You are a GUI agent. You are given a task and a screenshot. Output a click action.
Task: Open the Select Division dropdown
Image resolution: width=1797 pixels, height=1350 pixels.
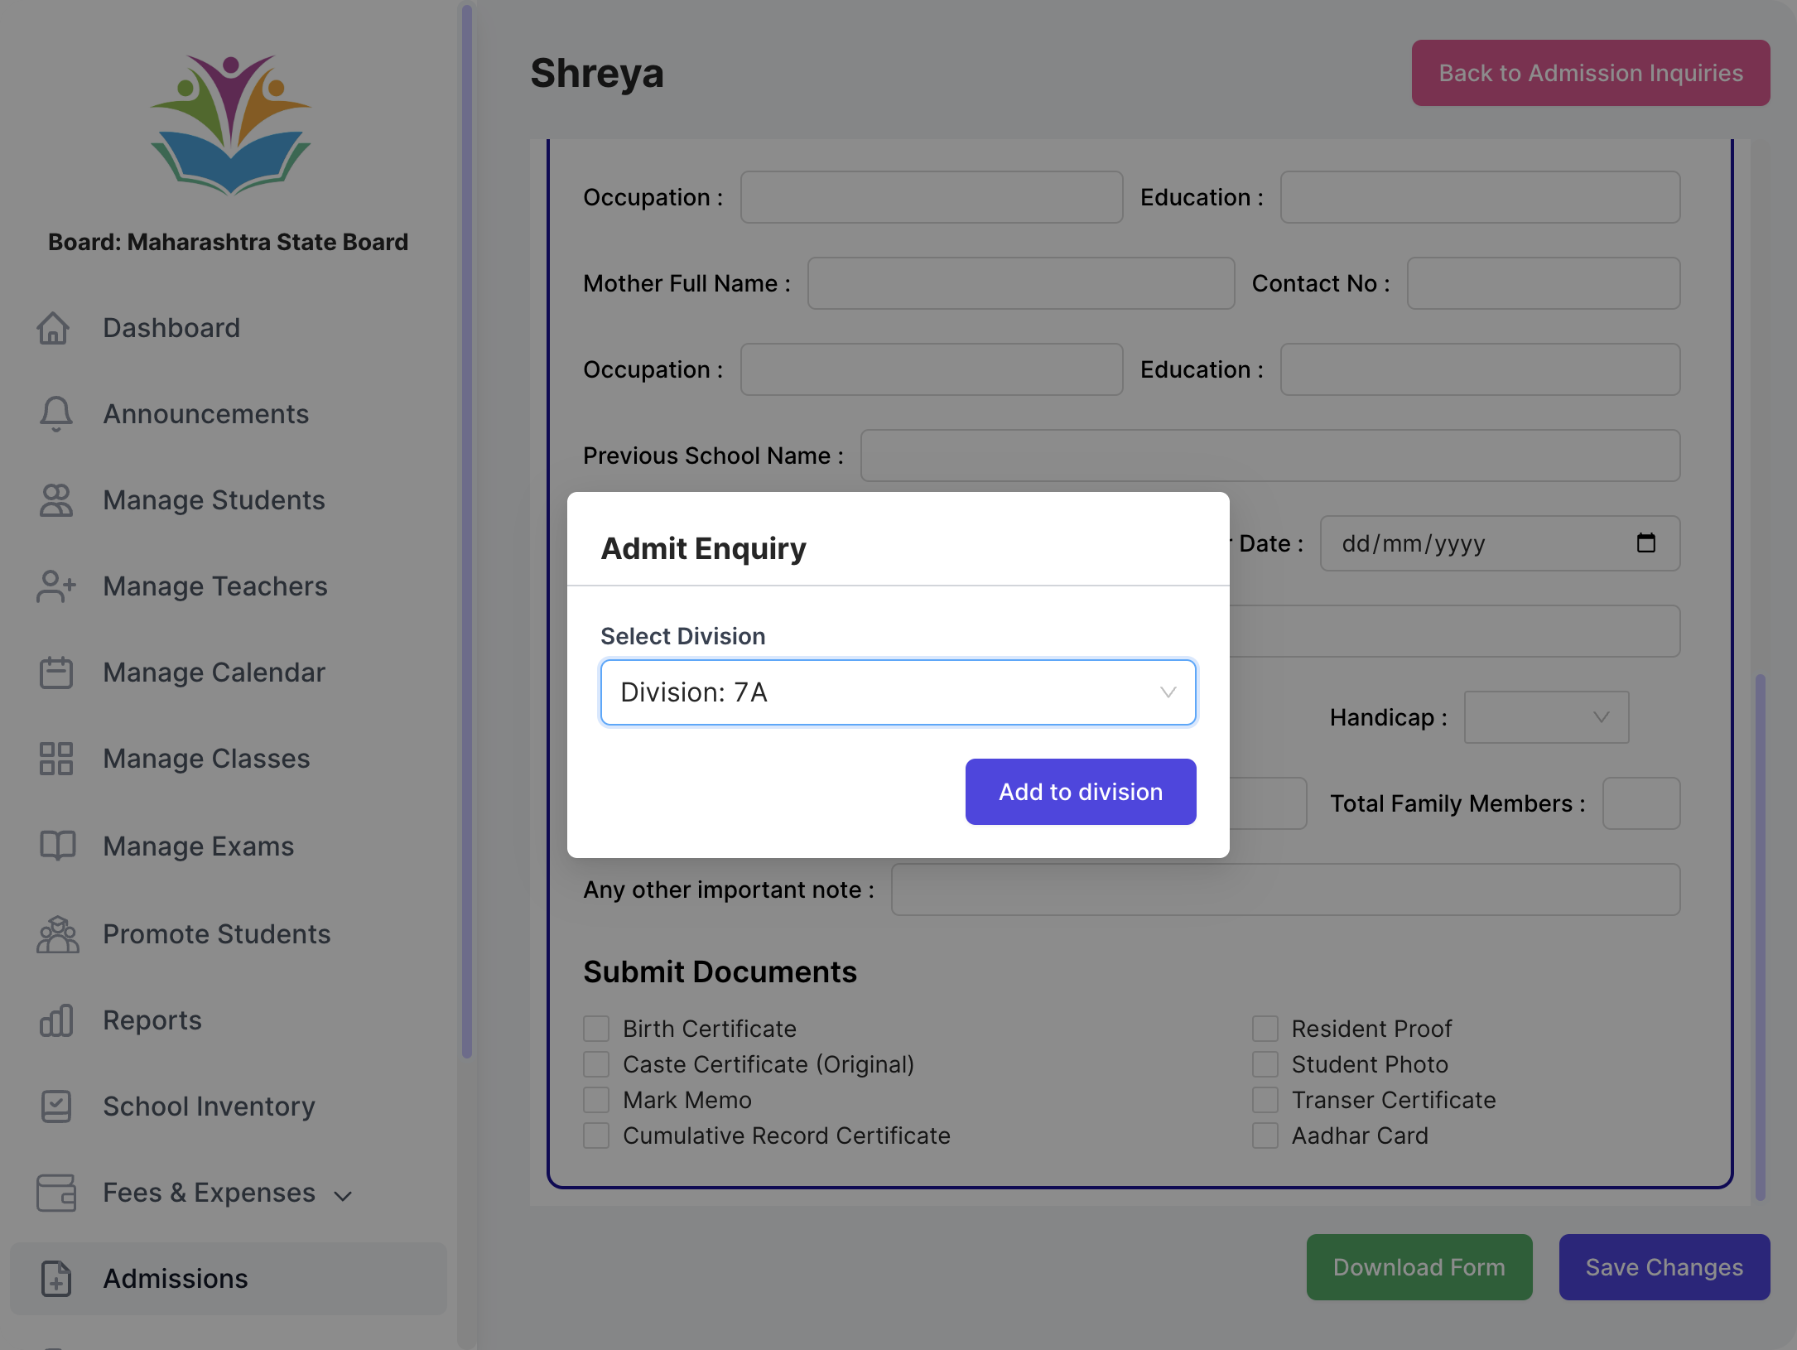pyautogui.click(x=898, y=692)
